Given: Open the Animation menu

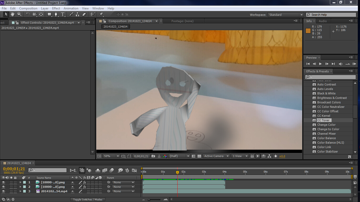Looking at the screenshot, I should [x=71, y=8].
